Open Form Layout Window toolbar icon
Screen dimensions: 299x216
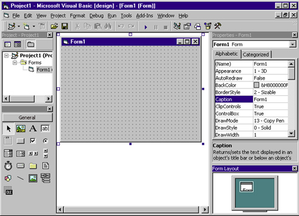[x=197, y=26]
